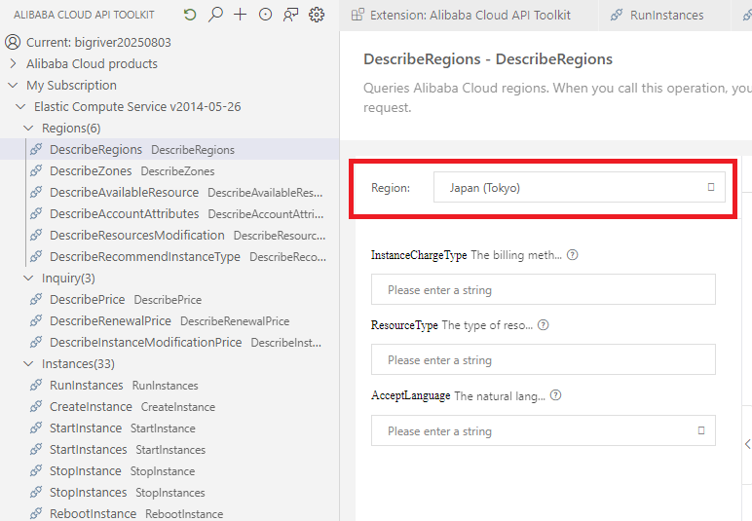Click the refresh icon in toolkit header
This screenshot has width=752, height=521.
click(x=190, y=15)
